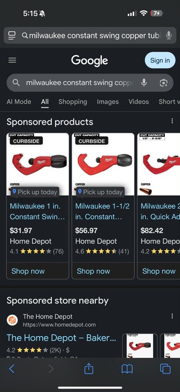Go back with the Safari back arrow

pyautogui.click(x=12, y=369)
